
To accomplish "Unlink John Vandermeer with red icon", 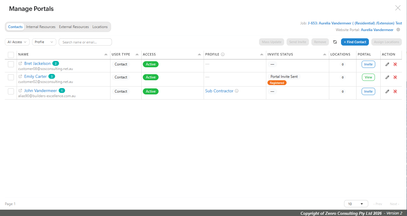I will point(395,91).
